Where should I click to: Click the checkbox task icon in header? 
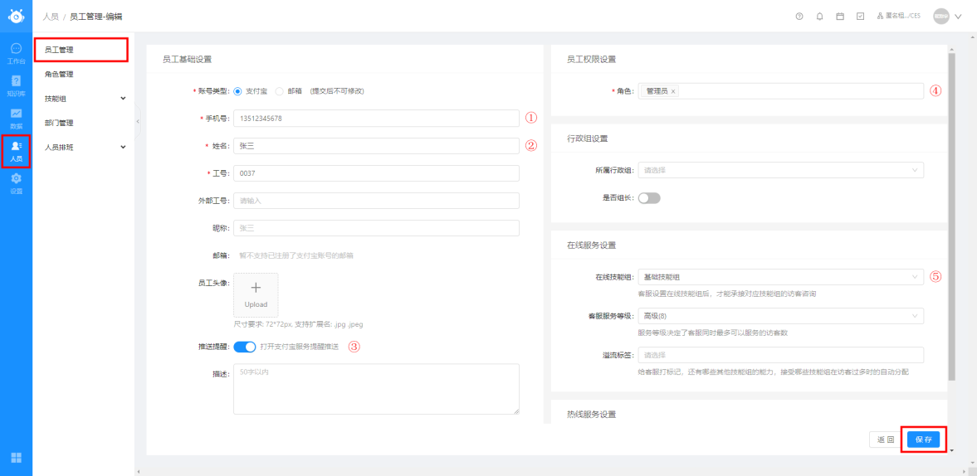click(861, 17)
